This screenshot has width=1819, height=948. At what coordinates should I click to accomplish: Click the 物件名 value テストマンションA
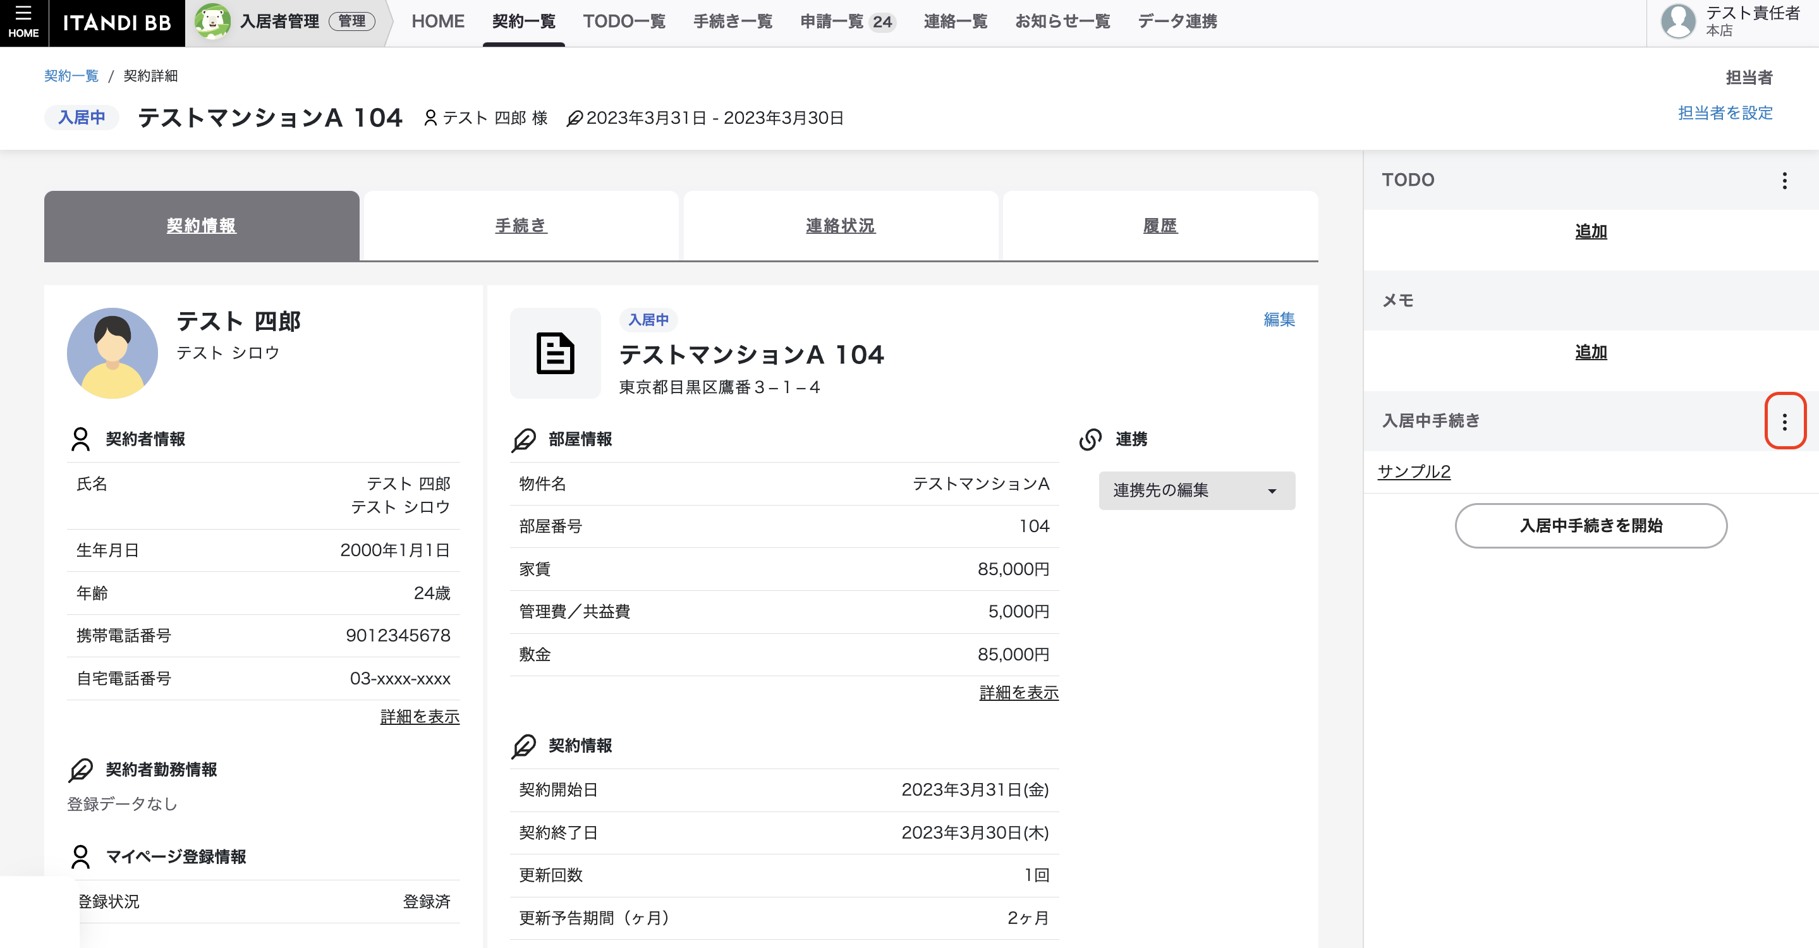pyautogui.click(x=981, y=484)
